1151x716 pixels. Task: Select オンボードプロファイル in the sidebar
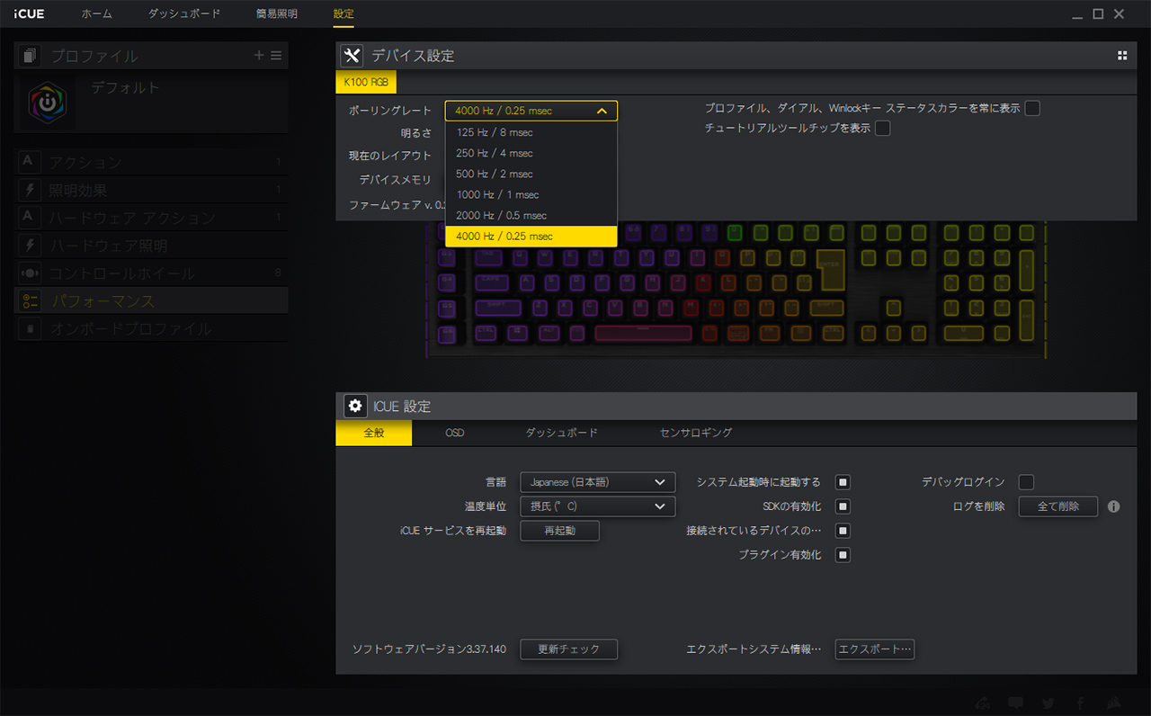pyautogui.click(x=151, y=329)
